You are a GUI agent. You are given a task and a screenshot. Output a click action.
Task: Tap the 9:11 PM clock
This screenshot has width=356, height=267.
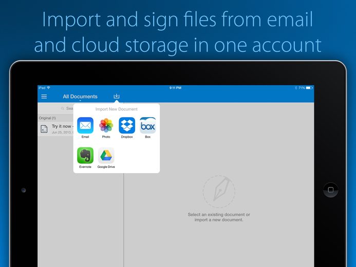[x=175, y=88]
